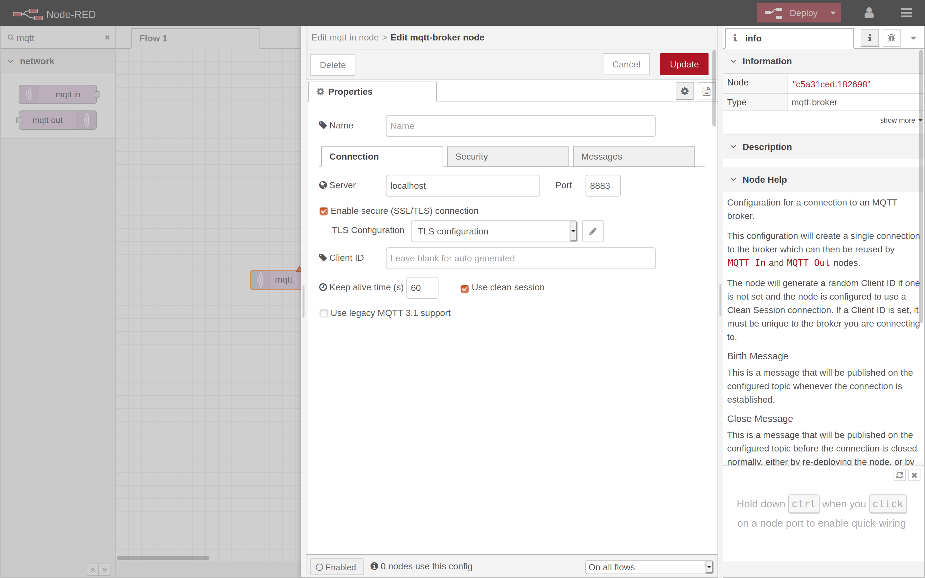The width and height of the screenshot is (925, 578).
Task: Switch to the Messages tab
Action: point(601,156)
